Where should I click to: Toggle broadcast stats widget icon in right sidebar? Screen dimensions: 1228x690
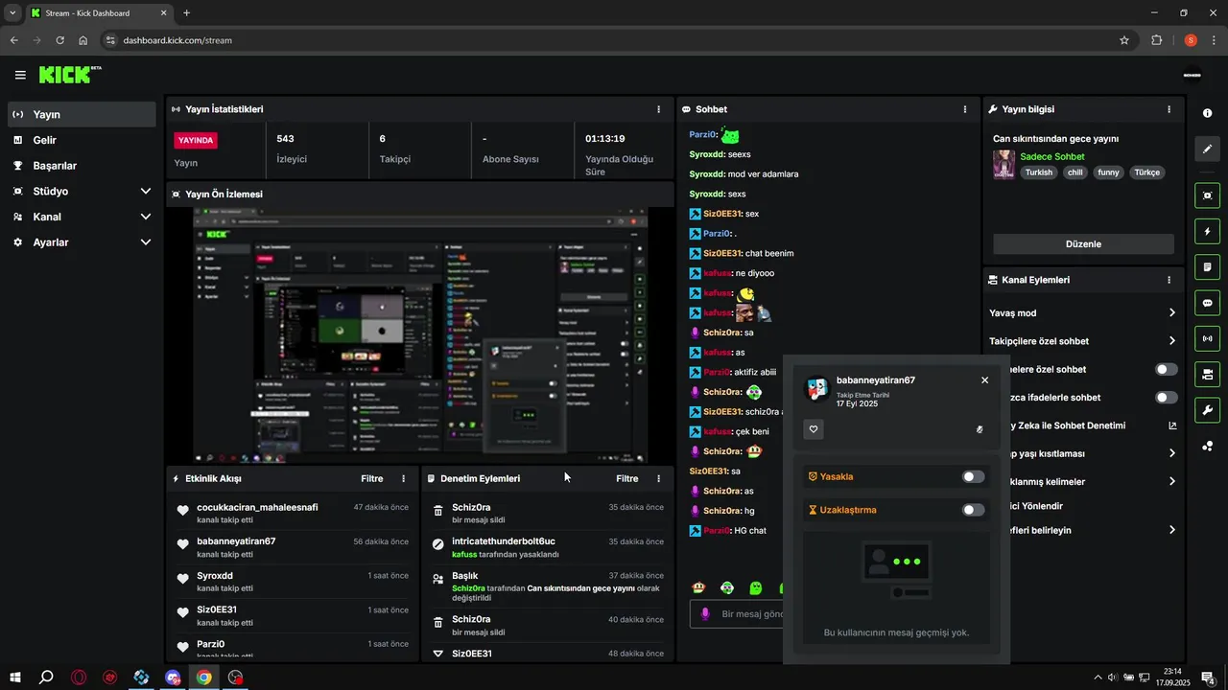pyautogui.click(x=1207, y=338)
